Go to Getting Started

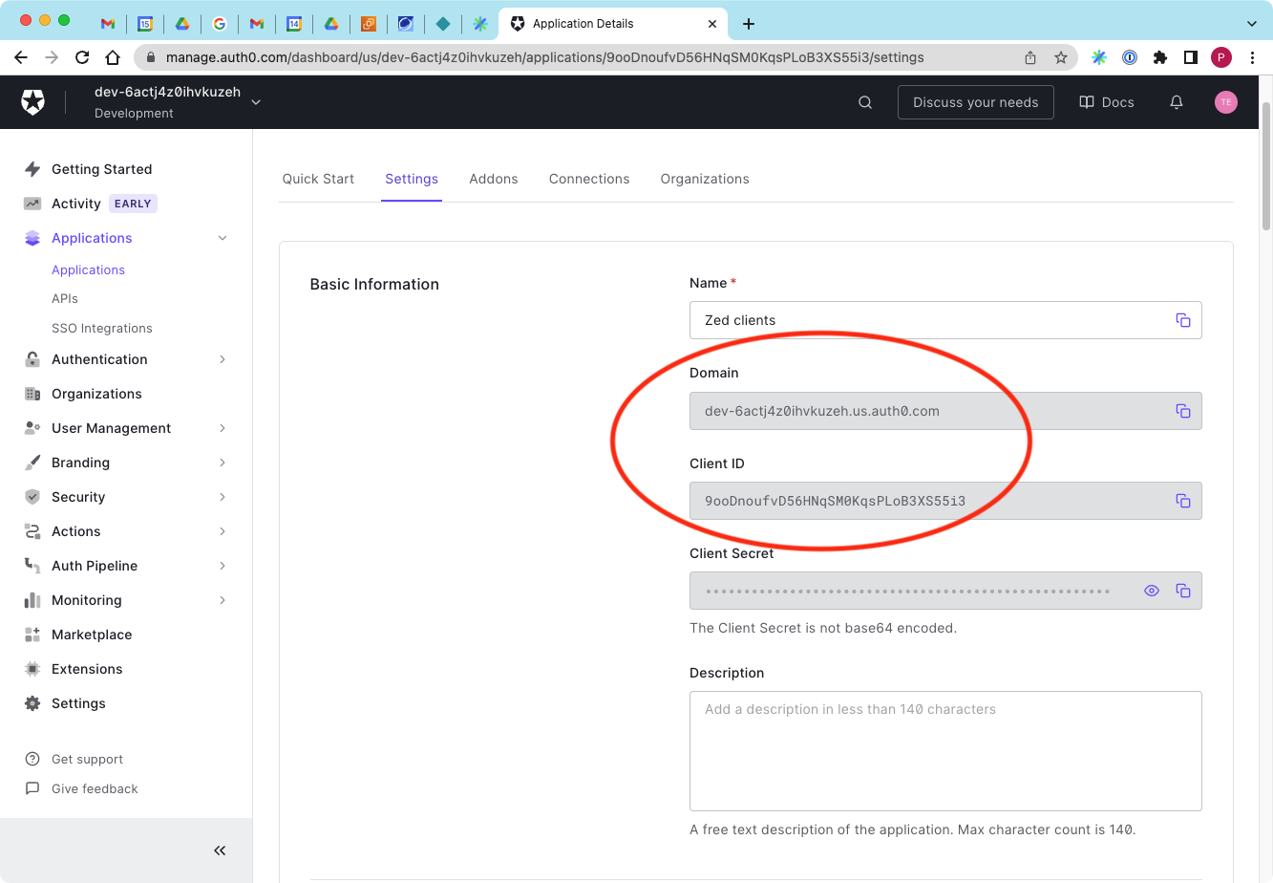pyautogui.click(x=101, y=169)
